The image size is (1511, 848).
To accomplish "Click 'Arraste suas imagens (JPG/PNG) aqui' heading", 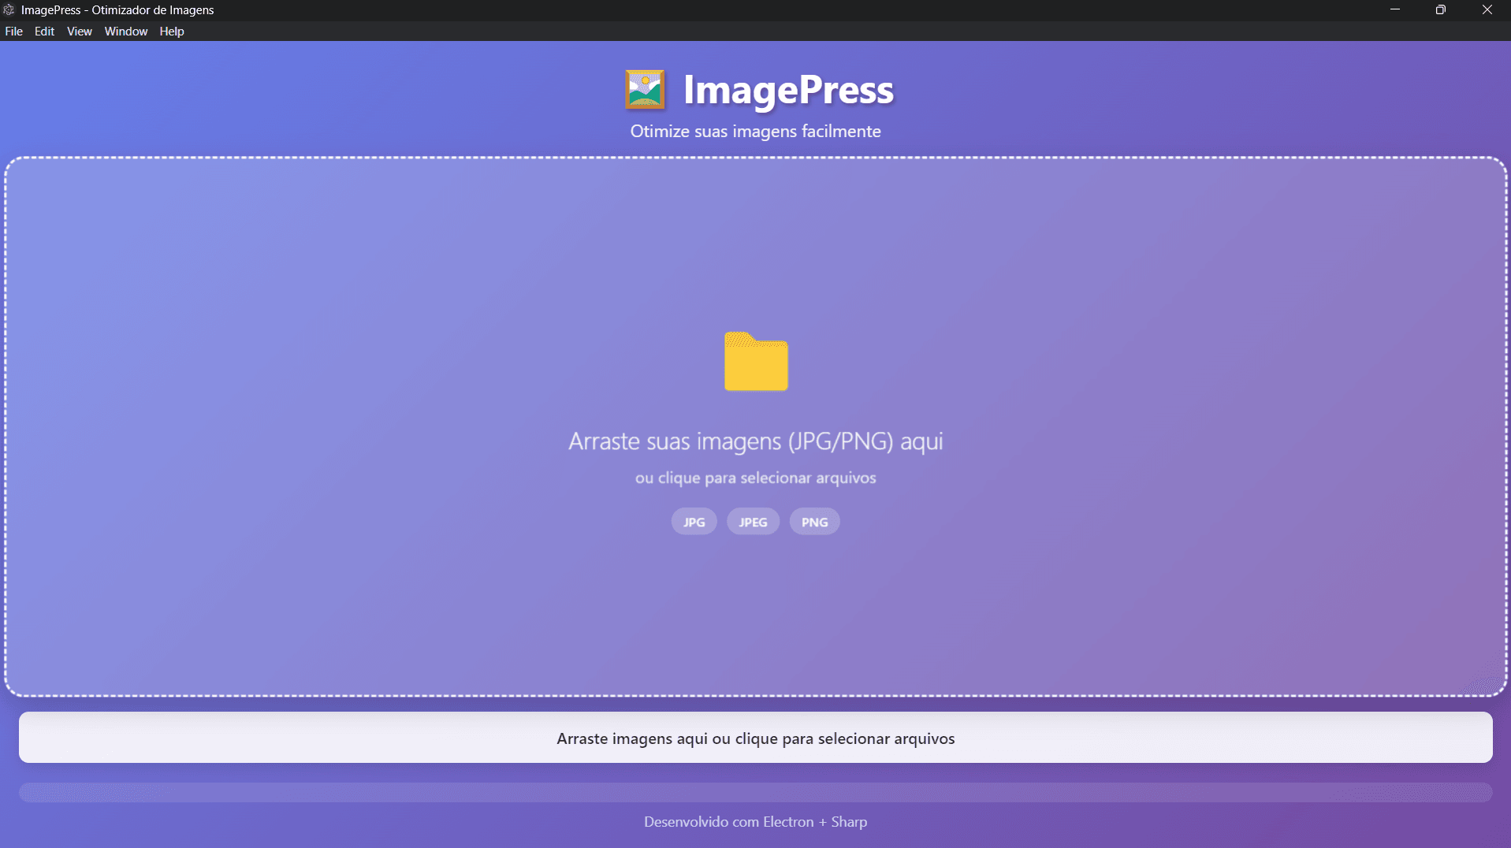I will (x=756, y=441).
